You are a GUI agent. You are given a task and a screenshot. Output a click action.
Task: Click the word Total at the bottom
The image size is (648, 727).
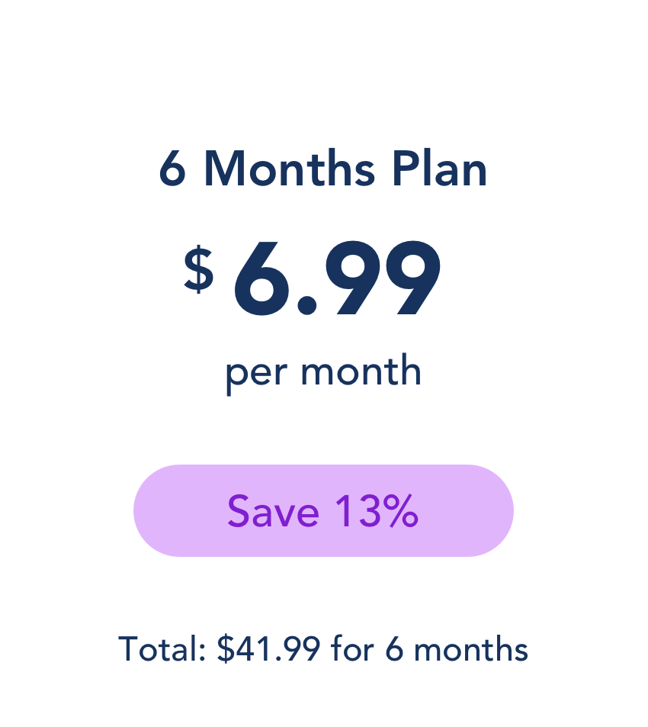click(162, 648)
